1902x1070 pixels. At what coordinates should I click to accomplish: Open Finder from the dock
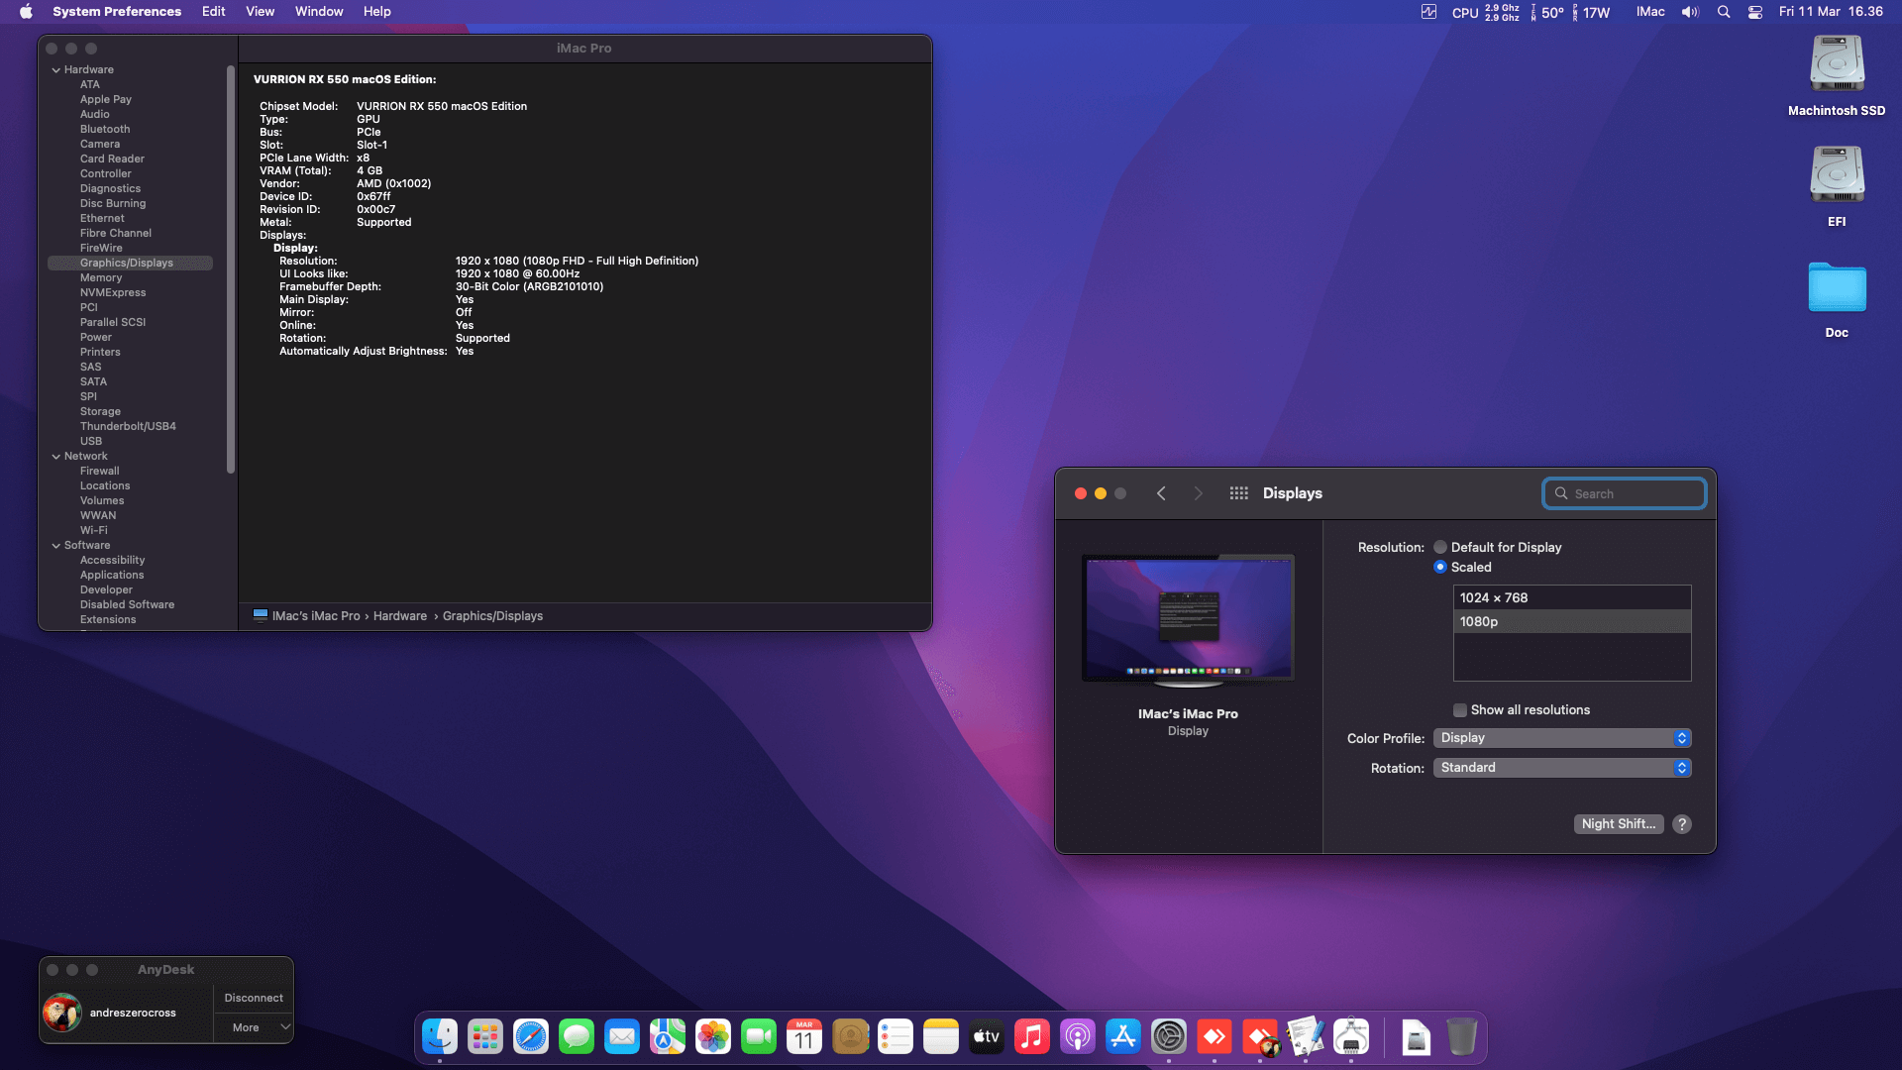coord(440,1037)
